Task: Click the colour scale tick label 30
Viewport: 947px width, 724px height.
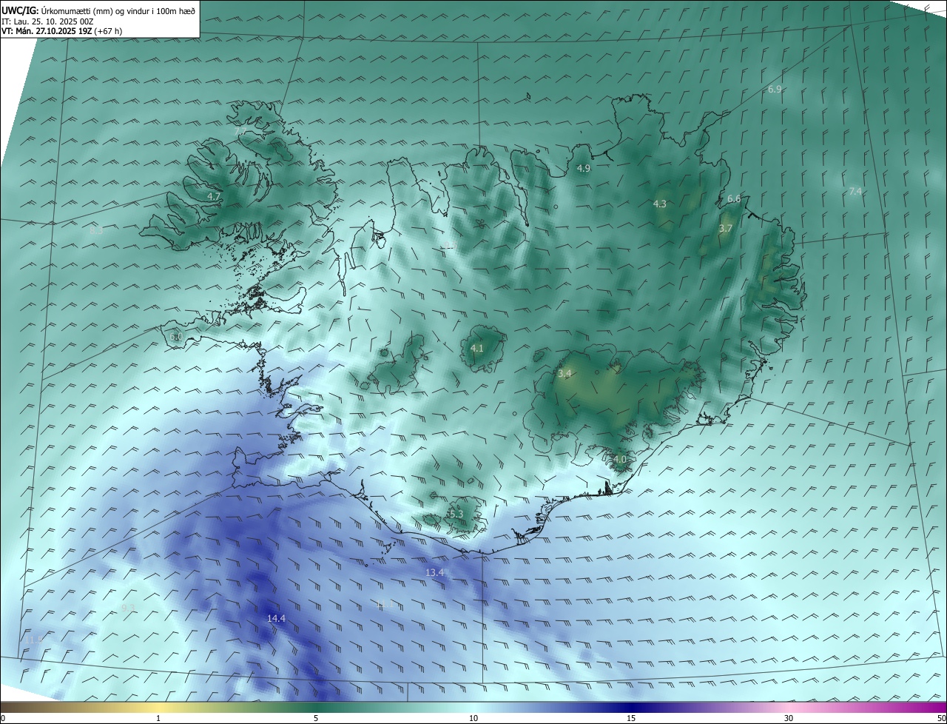Action: tap(789, 718)
